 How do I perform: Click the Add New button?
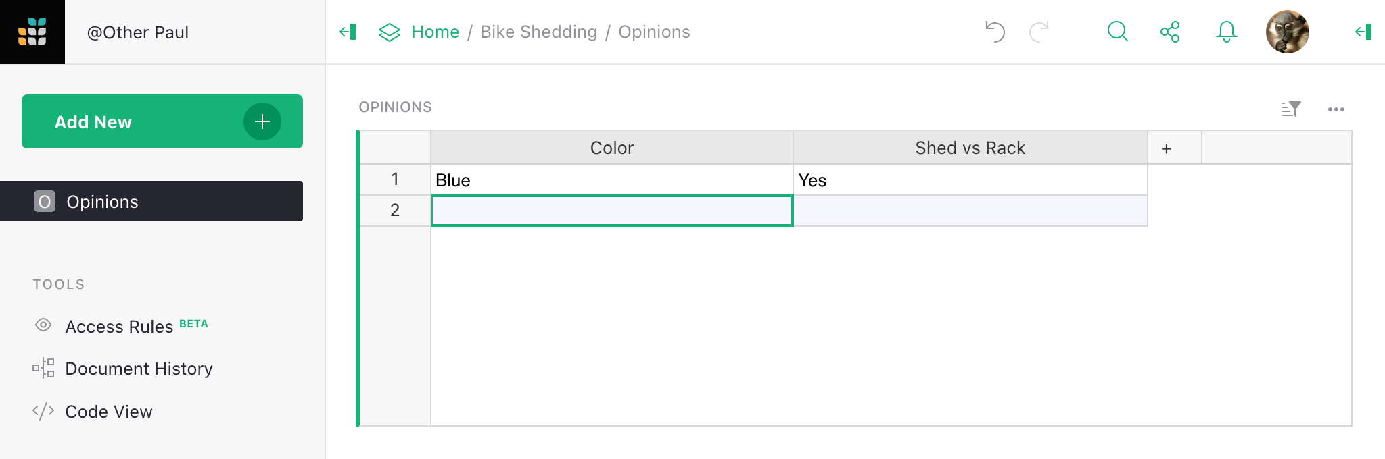(x=162, y=122)
